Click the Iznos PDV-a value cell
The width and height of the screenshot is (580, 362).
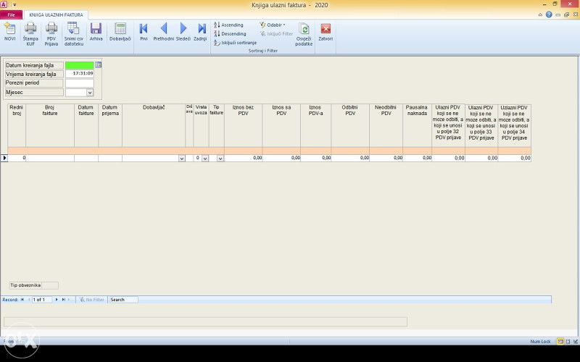click(x=316, y=158)
